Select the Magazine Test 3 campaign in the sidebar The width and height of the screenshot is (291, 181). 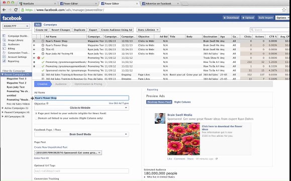point(16,79)
